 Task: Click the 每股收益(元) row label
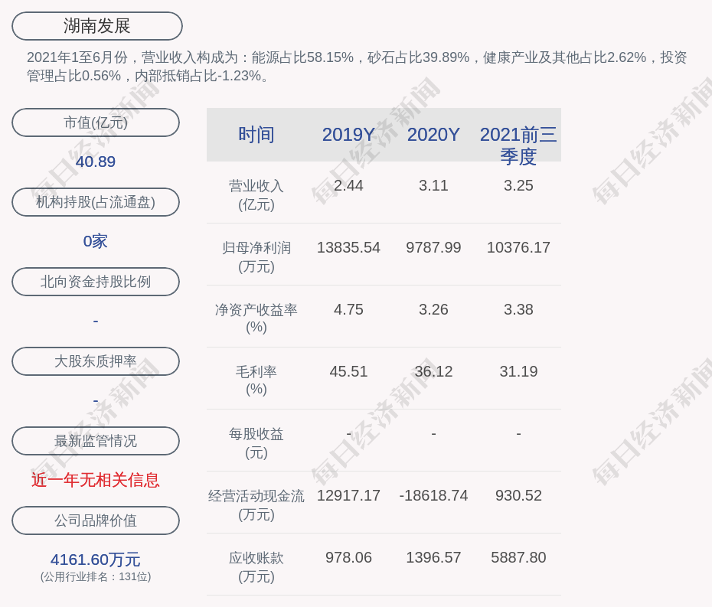point(256,443)
